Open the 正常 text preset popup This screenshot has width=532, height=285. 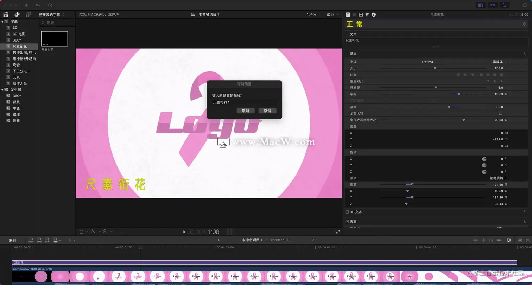[x=436, y=24]
